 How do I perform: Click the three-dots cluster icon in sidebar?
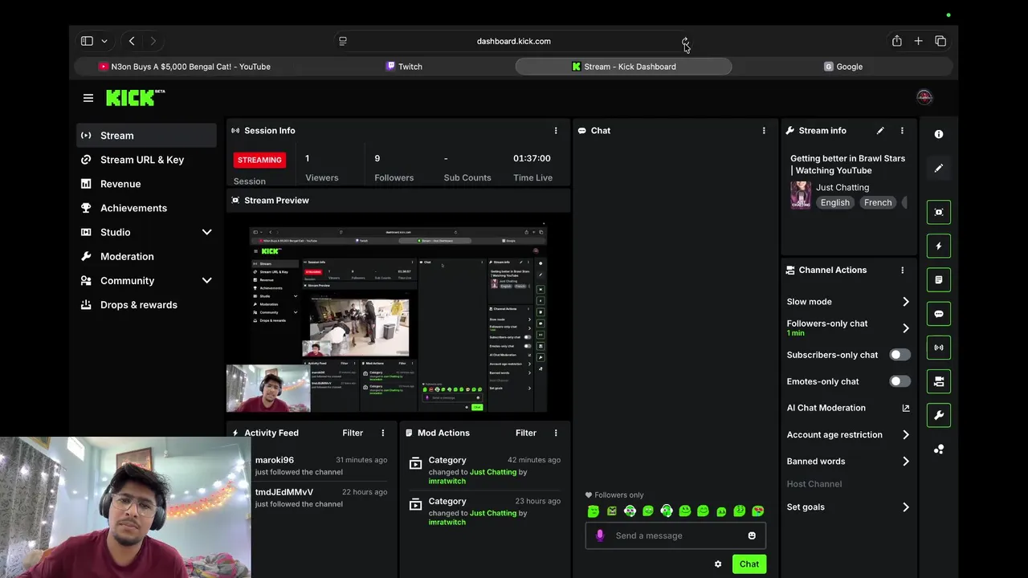click(x=939, y=450)
